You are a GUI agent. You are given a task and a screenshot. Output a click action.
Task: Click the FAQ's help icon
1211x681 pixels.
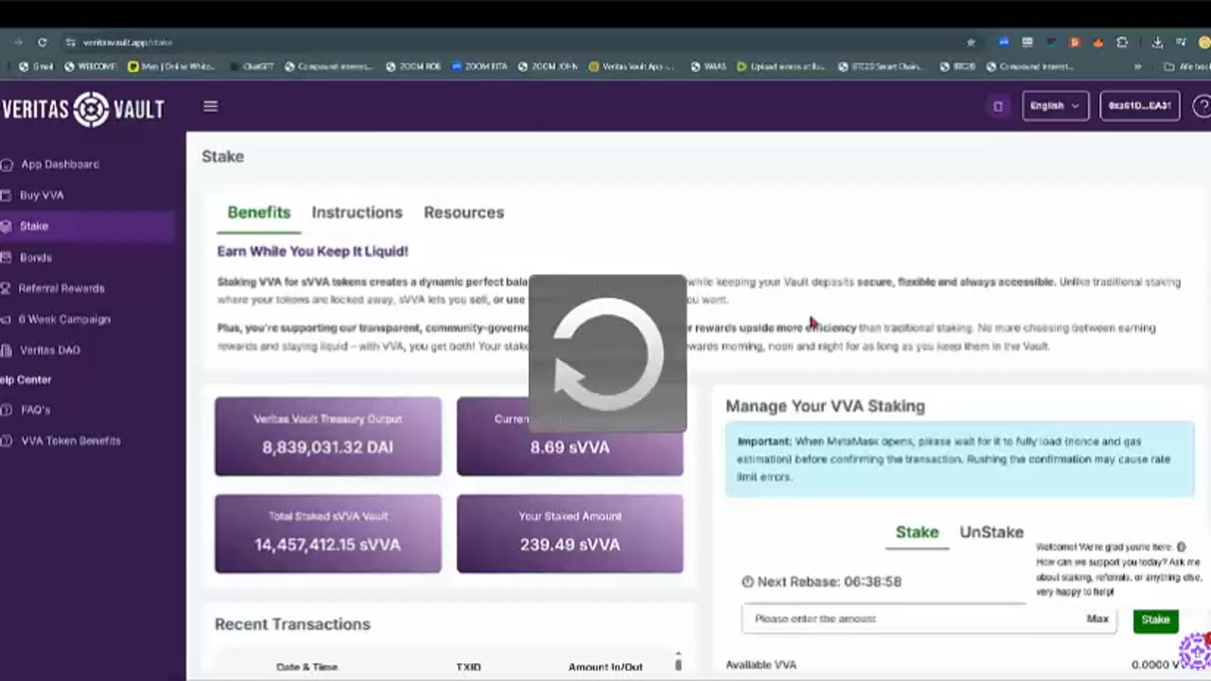click(x=8, y=410)
